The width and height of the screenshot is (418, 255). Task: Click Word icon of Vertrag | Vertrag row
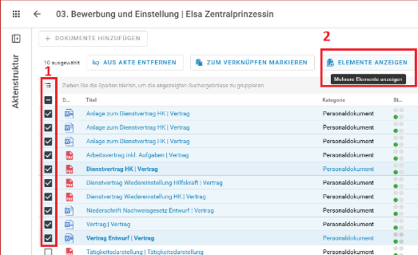point(69,224)
